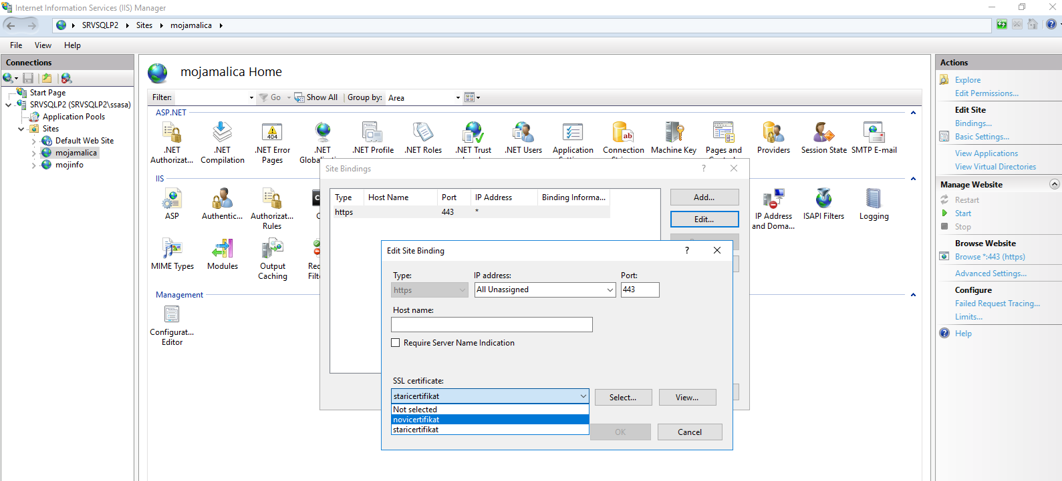Choose novicertifikat from certificate list
The image size is (1062, 481).
click(490, 420)
